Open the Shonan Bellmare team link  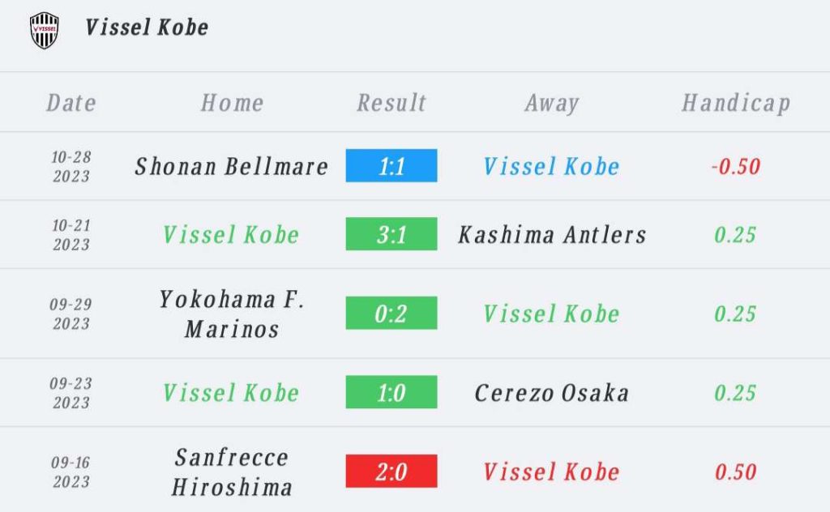(x=231, y=166)
